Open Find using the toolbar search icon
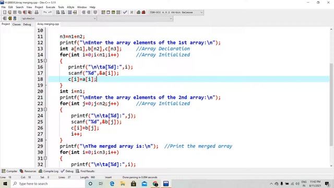 pos(58,13)
